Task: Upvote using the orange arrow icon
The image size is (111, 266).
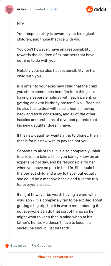Action: pyautogui.click(x=7, y=246)
